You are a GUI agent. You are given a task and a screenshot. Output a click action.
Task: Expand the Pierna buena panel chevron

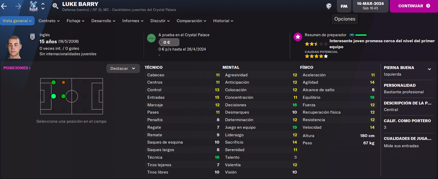[429, 69]
